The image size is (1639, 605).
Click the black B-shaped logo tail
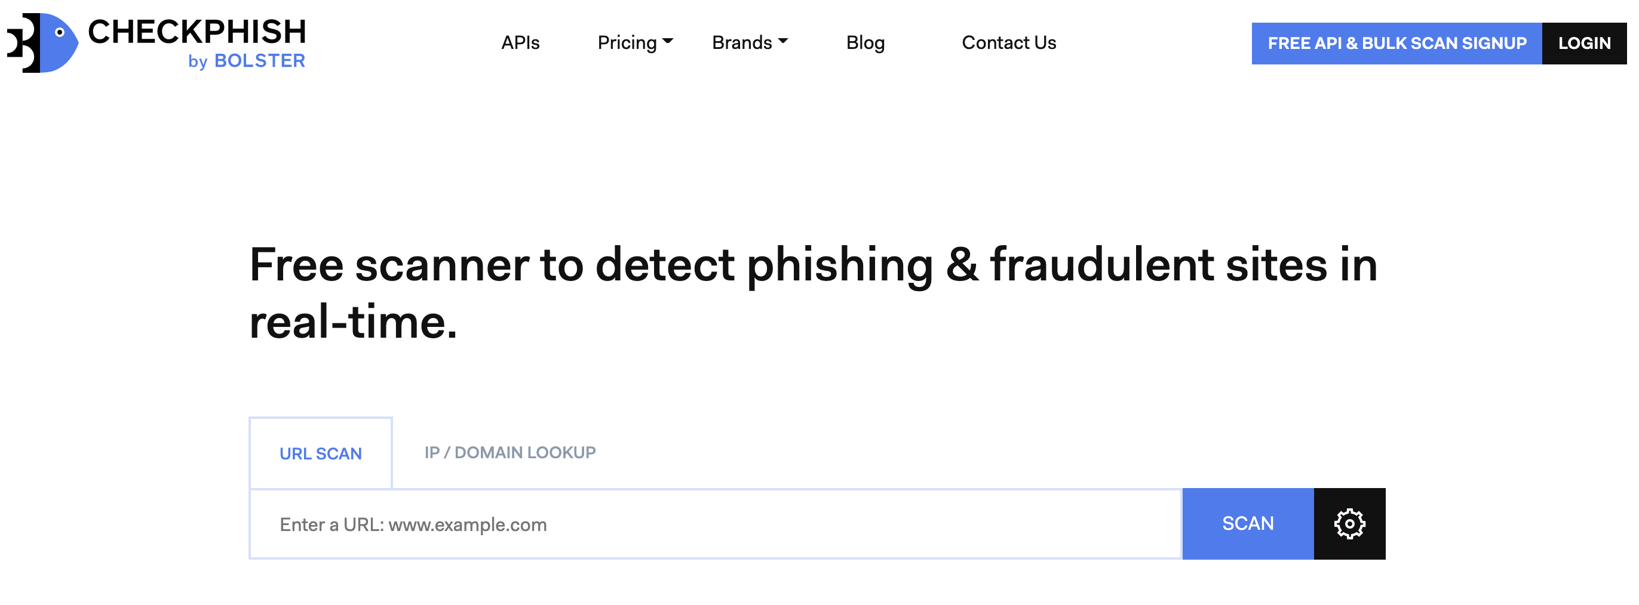tap(23, 42)
